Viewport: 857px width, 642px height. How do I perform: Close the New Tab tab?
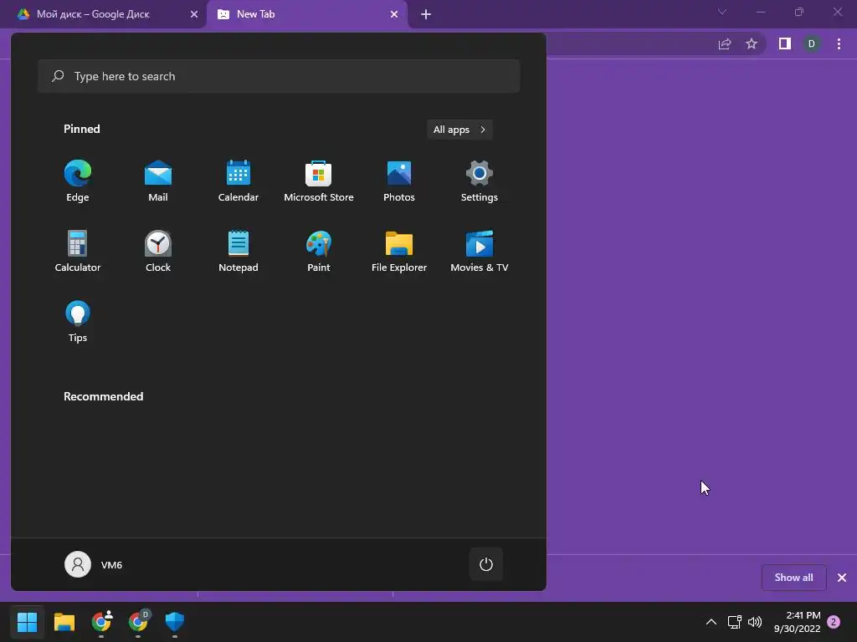tap(394, 14)
